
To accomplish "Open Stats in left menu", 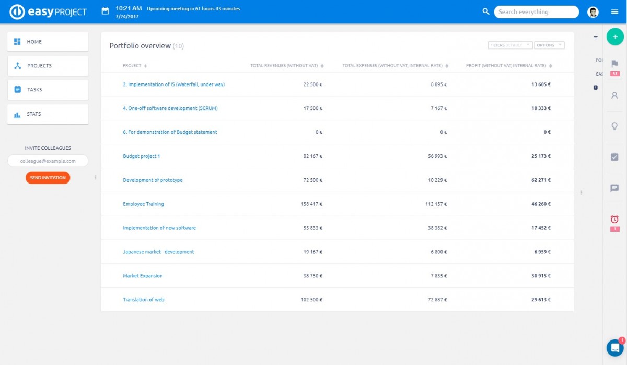I will [x=48, y=114].
